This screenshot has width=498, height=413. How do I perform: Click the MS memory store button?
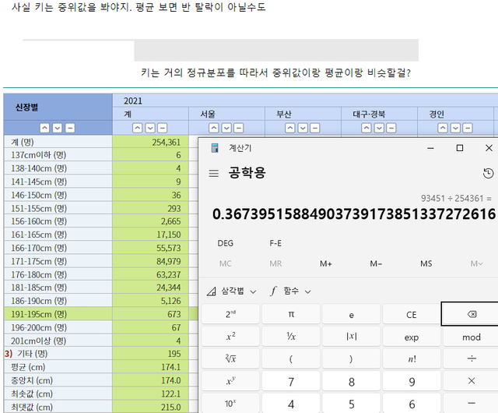[426, 263]
